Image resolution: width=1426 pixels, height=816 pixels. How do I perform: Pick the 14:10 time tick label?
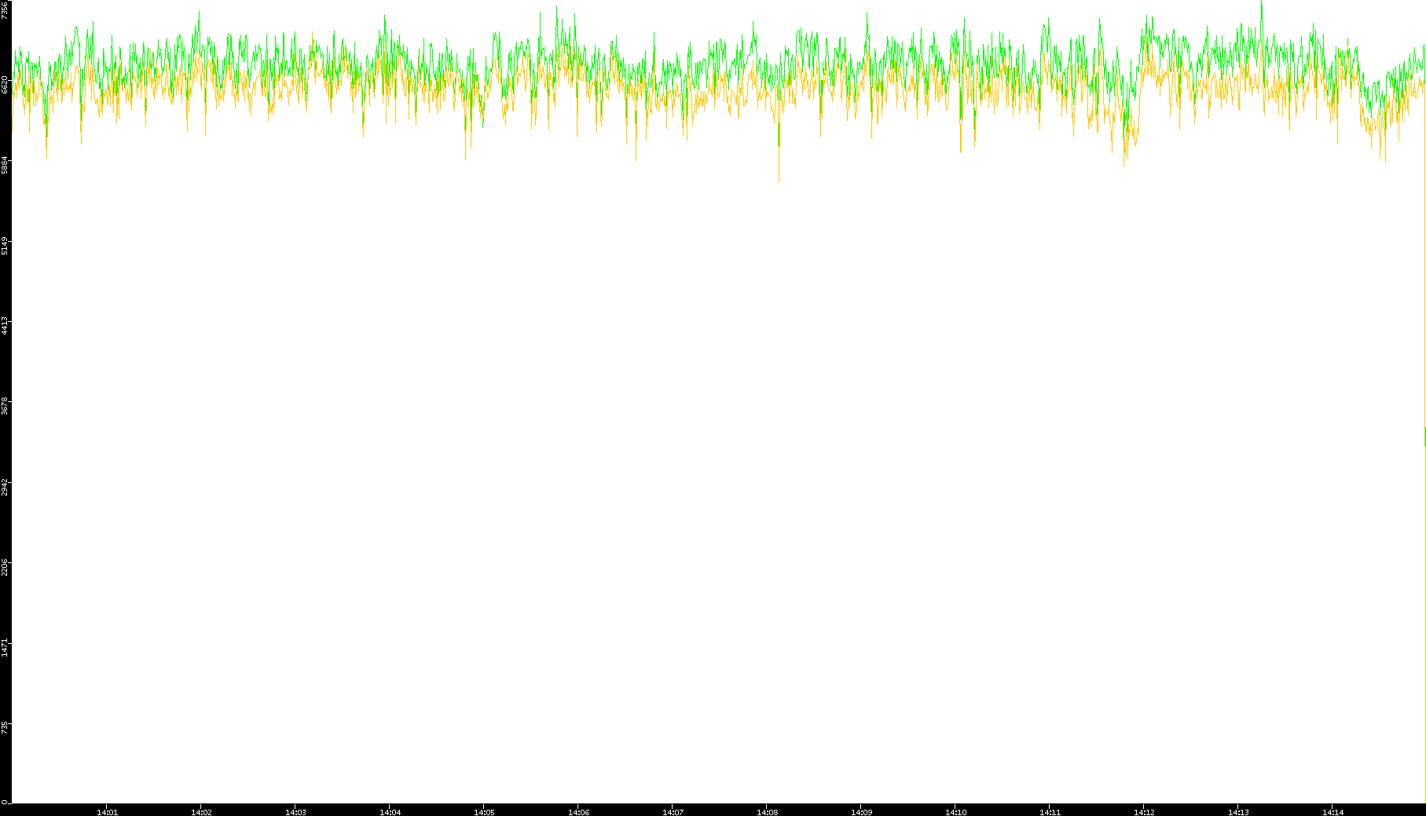point(955,812)
